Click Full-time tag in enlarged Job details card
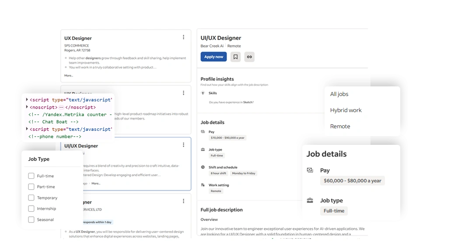The height and width of the screenshot is (243, 451). click(334, 211)
